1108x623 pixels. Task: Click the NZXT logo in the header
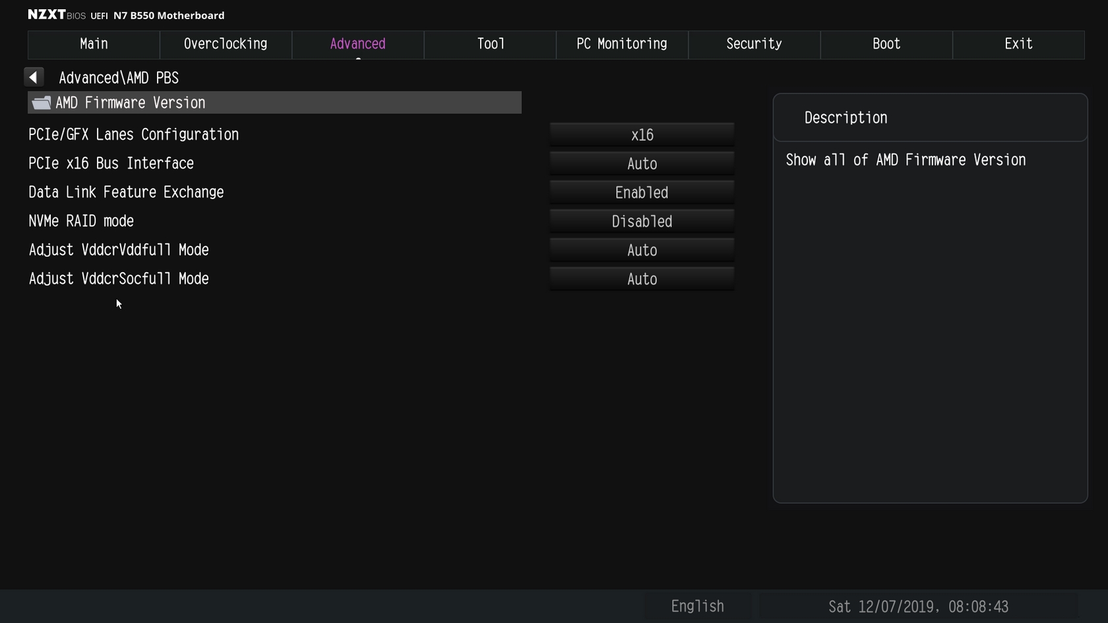click(47, 15)
